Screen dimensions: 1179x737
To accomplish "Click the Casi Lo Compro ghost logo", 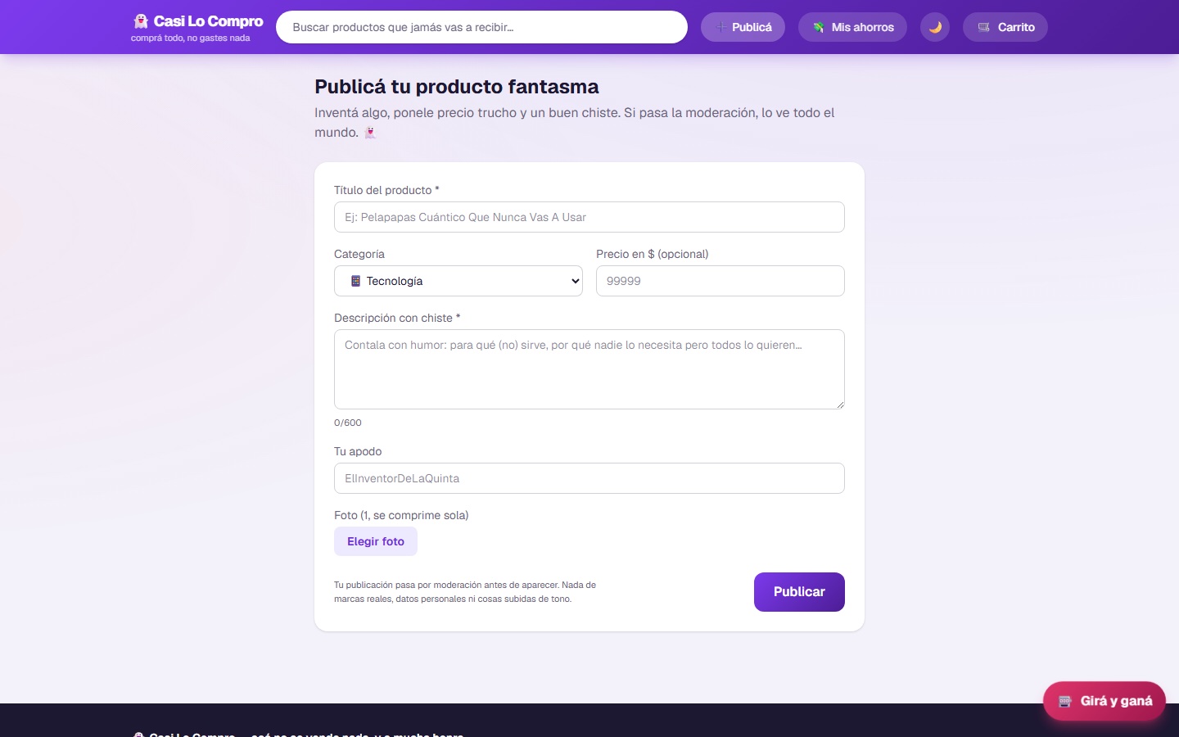I will click(141, 21).
